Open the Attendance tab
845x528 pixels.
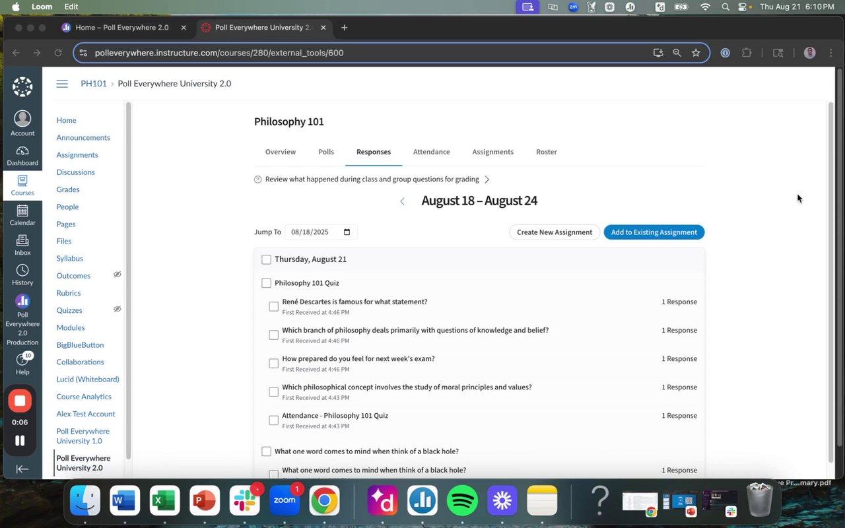(x=432, y=152)
